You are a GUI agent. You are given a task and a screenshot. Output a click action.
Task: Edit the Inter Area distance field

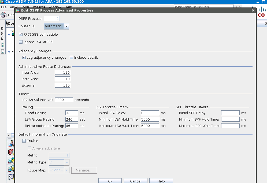[x=62, y=73]
